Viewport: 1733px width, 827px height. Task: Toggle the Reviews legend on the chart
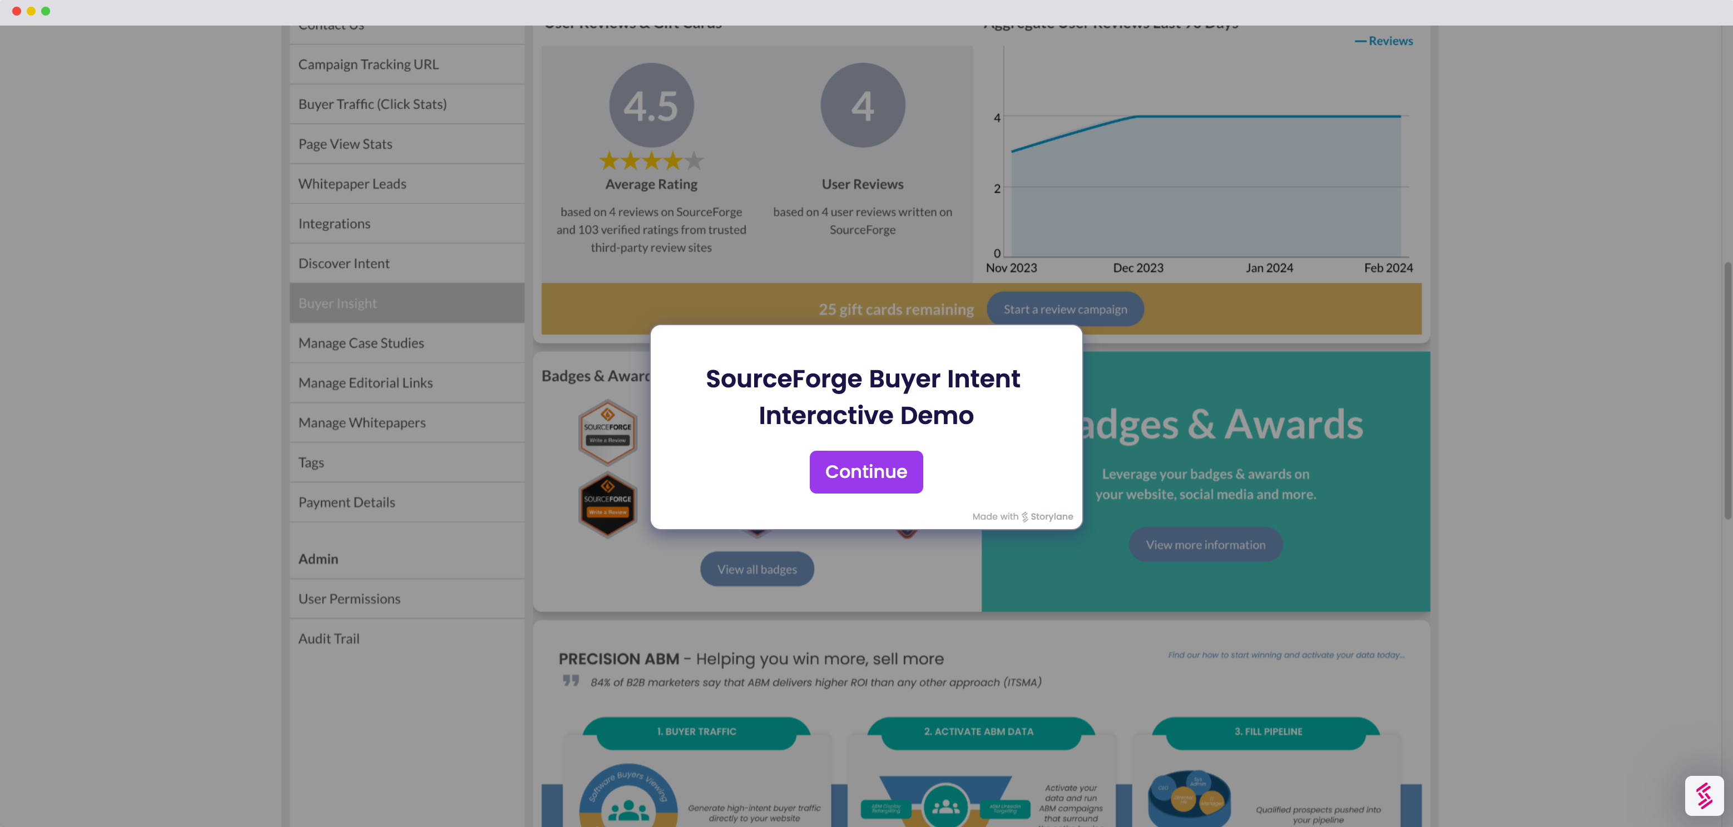click(1384, 41)
